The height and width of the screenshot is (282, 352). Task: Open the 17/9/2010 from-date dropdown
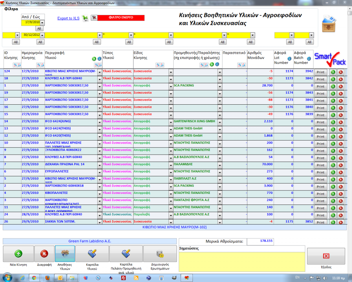pyautogui.click(x=42, y=23)
